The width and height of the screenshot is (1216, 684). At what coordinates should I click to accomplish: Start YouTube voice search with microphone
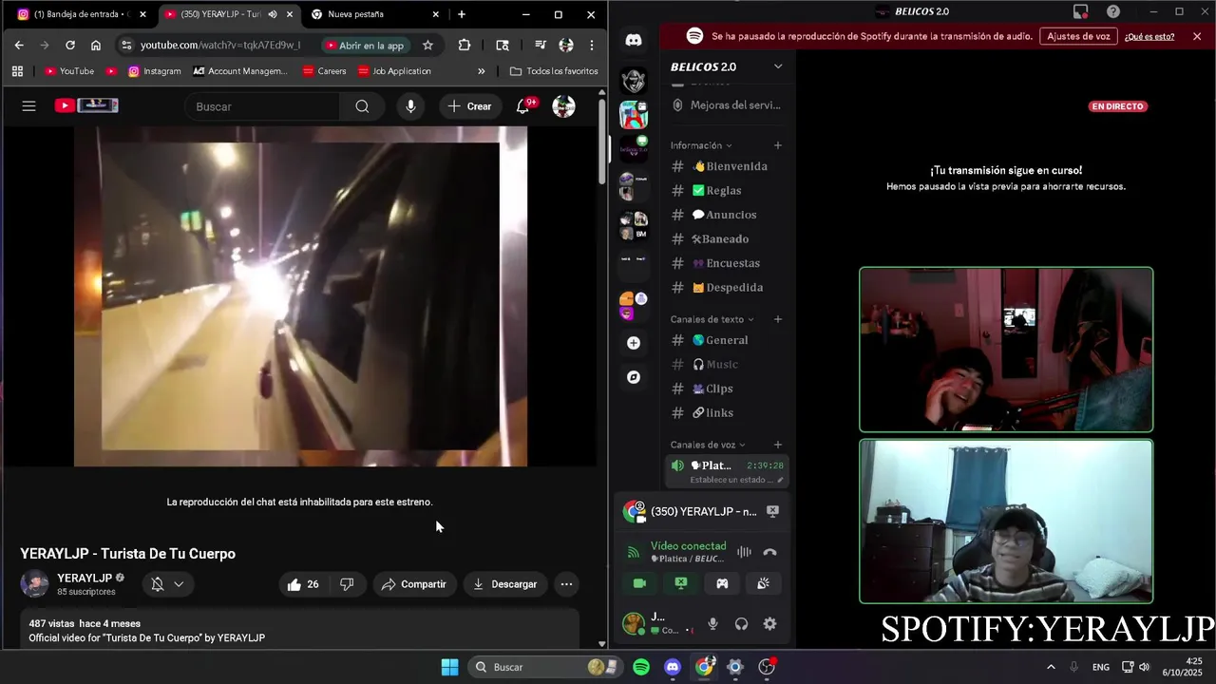pyautogui.click(x=410, y=106)
